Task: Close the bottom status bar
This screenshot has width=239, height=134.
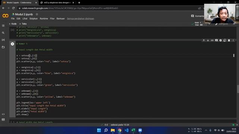Action: tap(237, 125)
